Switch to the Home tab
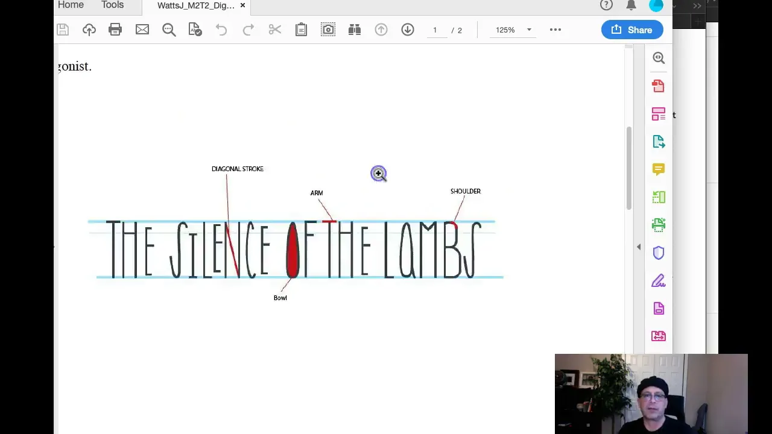Screen dimensions: 772x434 tap(71, 5)
